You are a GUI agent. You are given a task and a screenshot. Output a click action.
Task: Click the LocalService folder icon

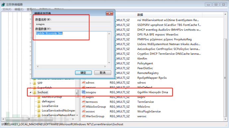click(39, 106)
